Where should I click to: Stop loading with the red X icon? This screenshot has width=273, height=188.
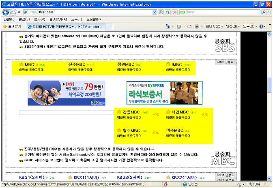tap(174, 12)
